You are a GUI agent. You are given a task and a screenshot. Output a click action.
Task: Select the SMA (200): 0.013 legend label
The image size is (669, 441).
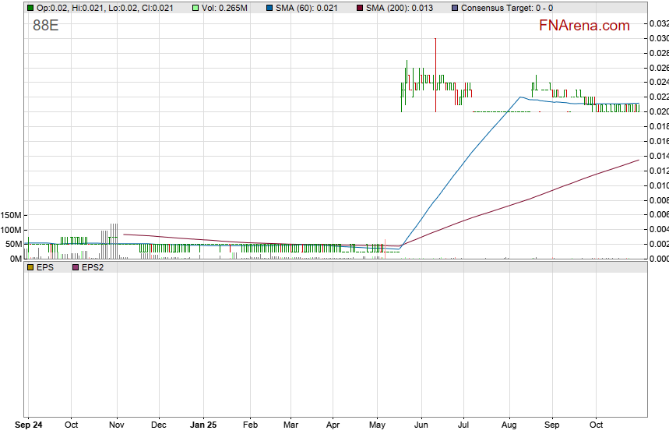tap(399, 8)
